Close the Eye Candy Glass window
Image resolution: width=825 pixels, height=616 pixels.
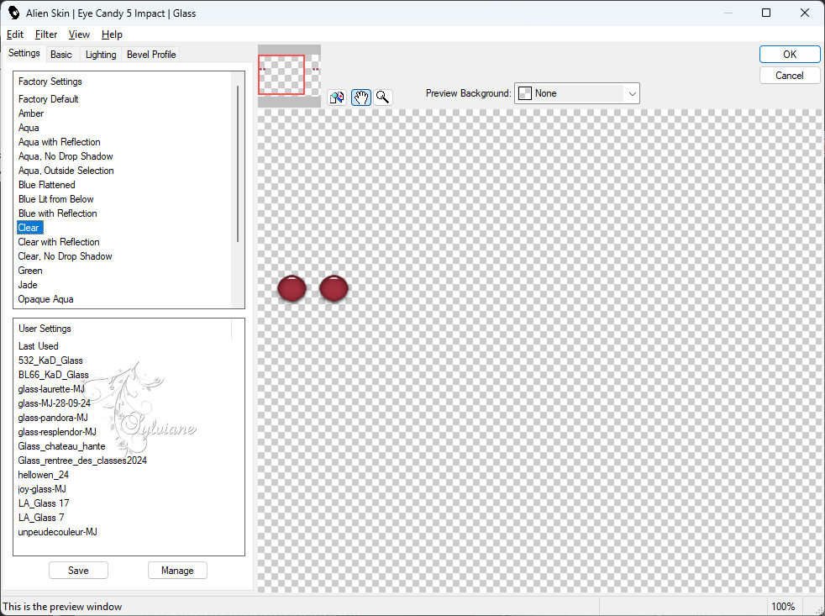tap(805, 13)
